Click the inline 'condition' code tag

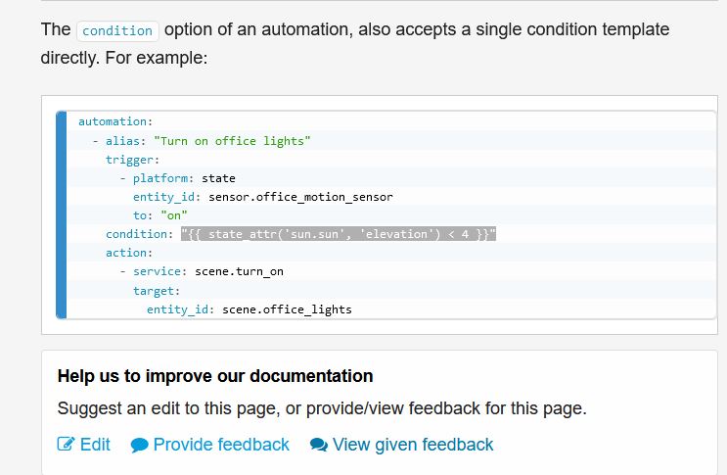(x=117, y=30)
